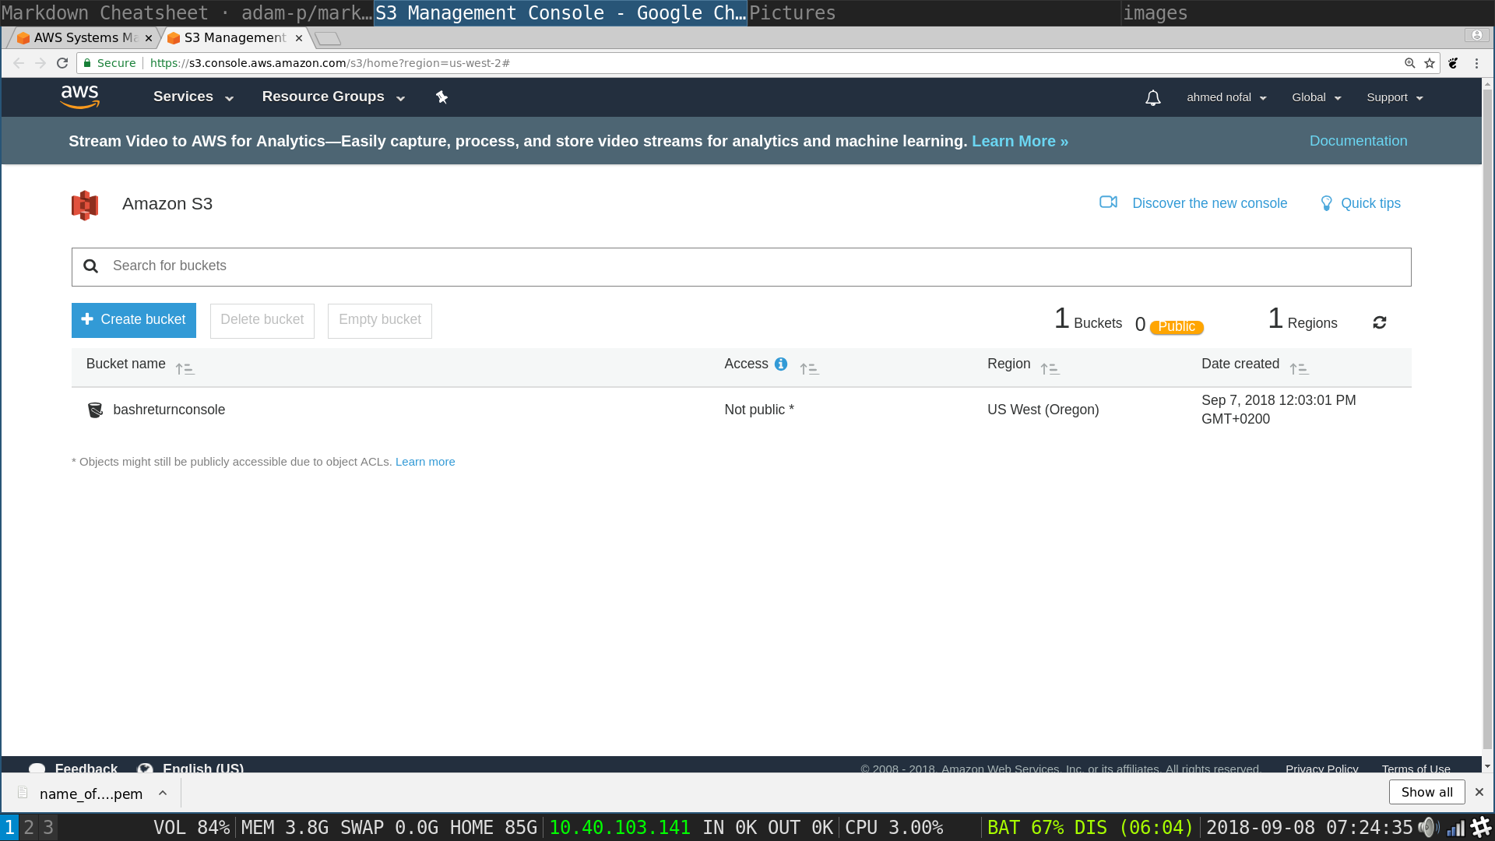Open the ahmed nofal account dropdown
The width and height of the screenshot is (1495, 841).
click(x=1226, y=98)
